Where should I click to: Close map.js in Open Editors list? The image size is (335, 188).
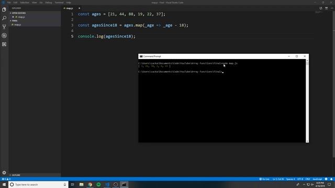13,17
